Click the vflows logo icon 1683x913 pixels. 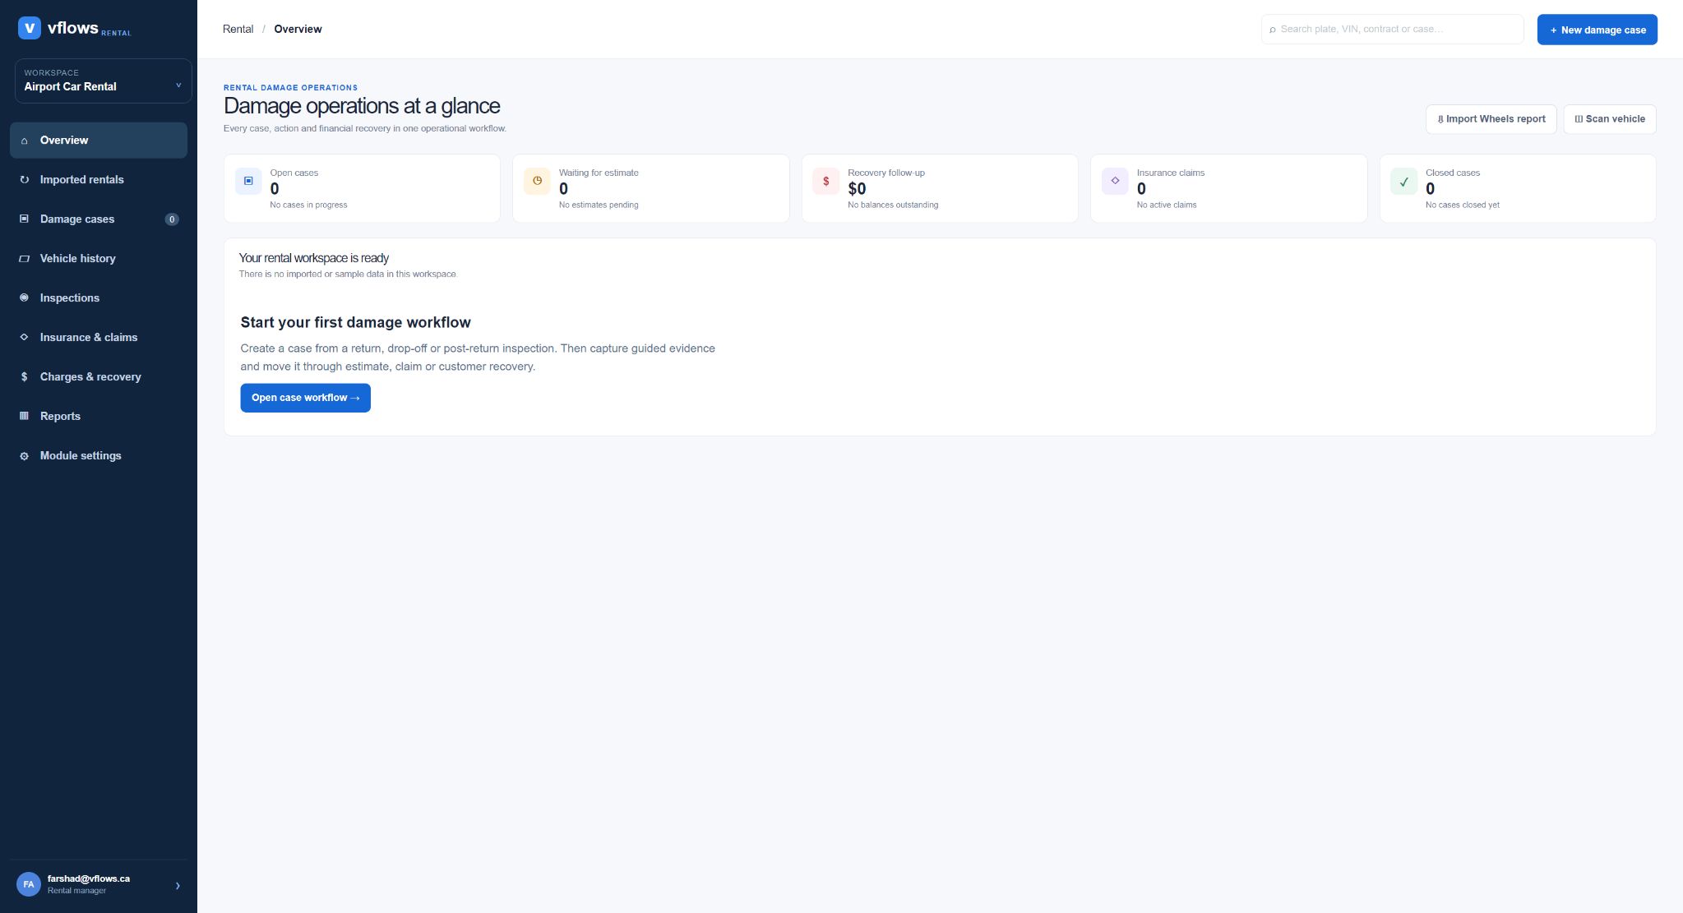click(29, 28)
